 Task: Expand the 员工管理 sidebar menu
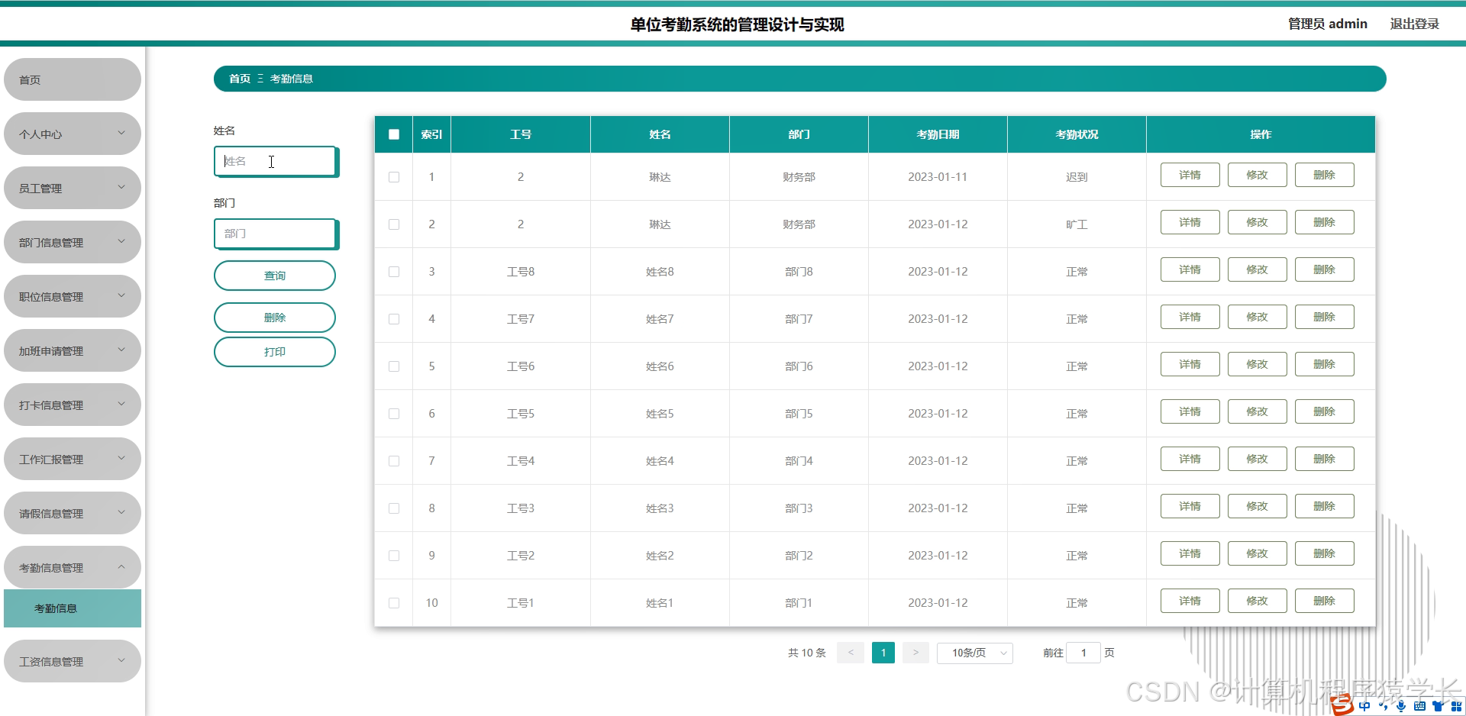point(73,188)
